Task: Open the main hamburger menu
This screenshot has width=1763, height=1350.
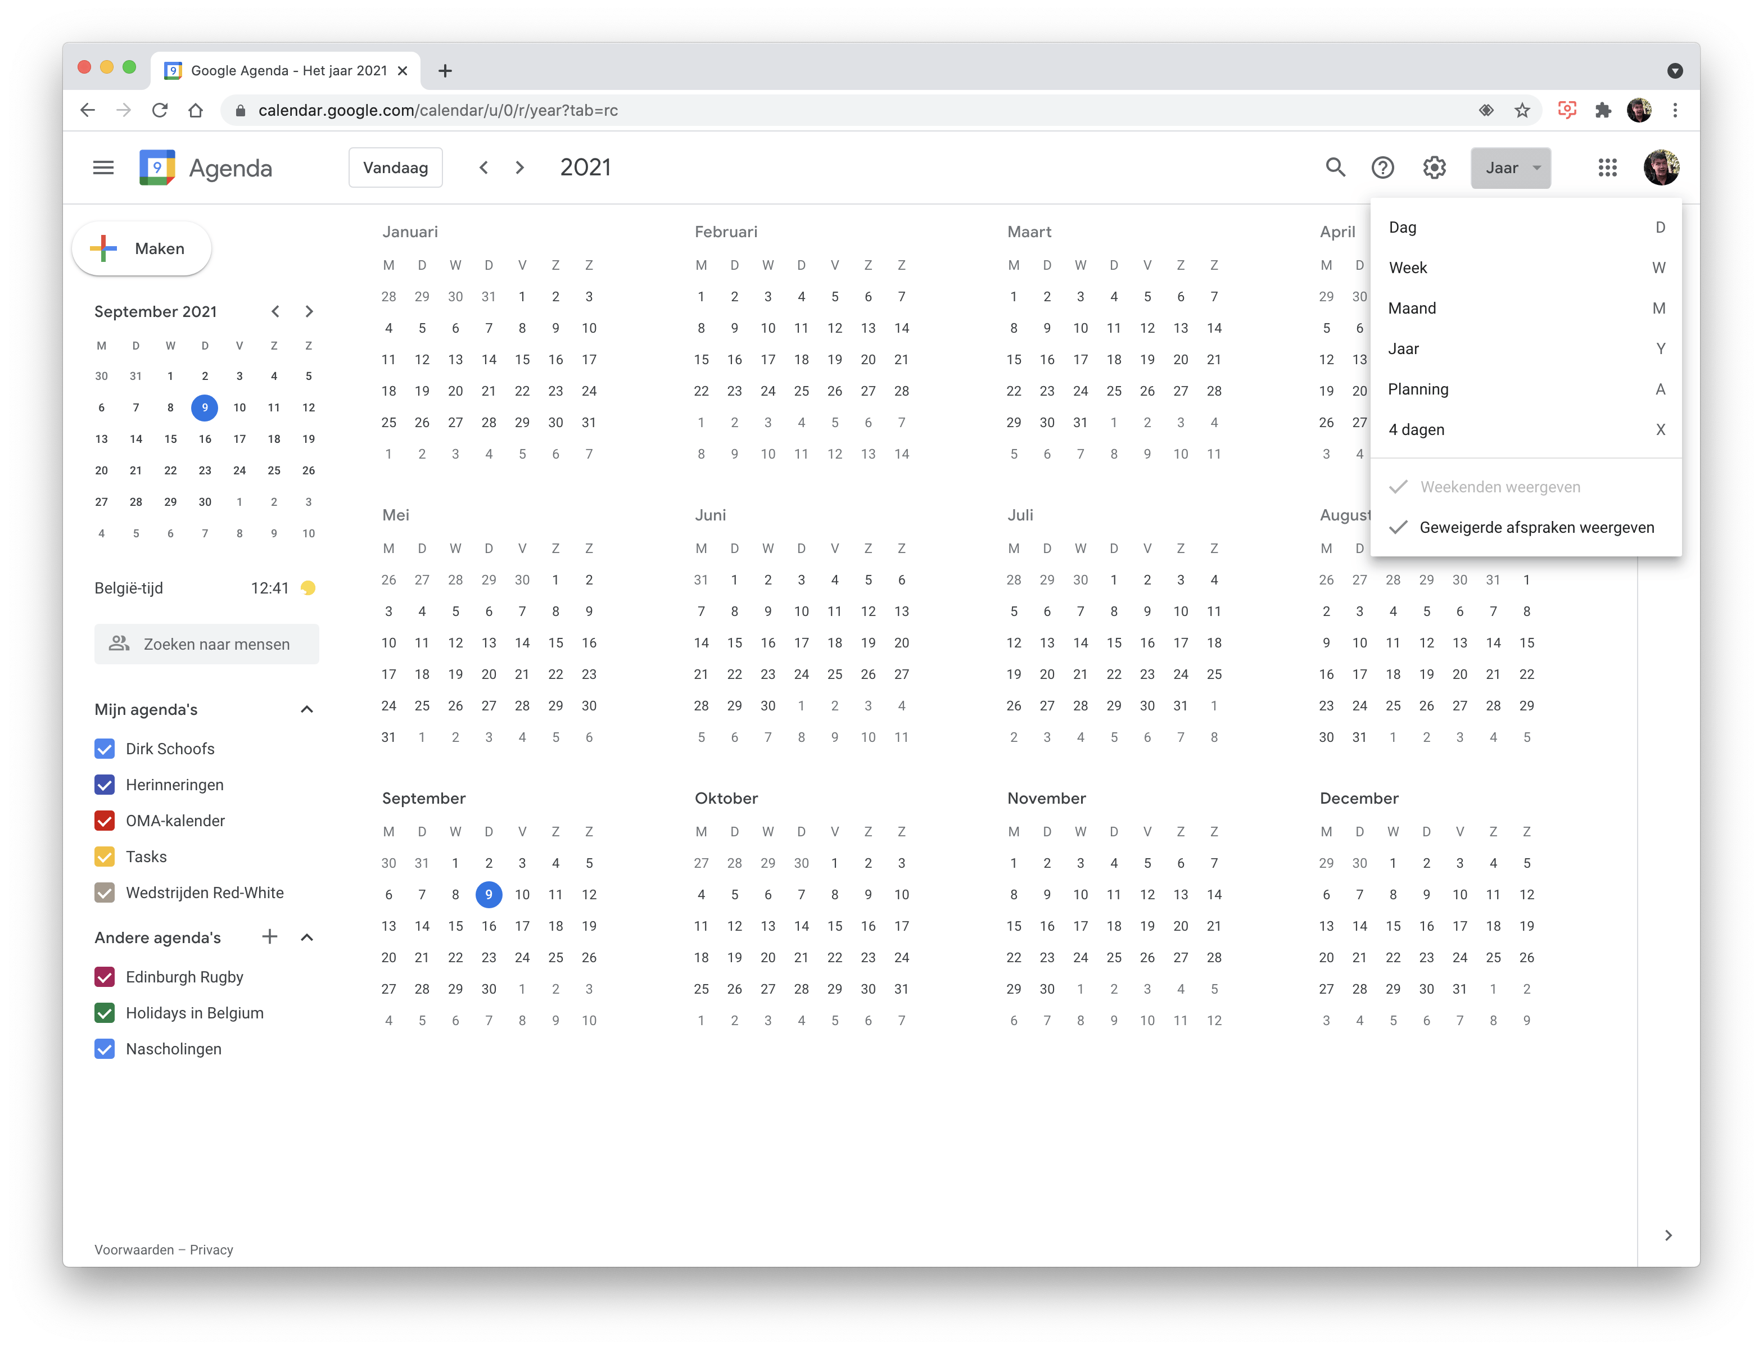Action: [x=103, y=167]
